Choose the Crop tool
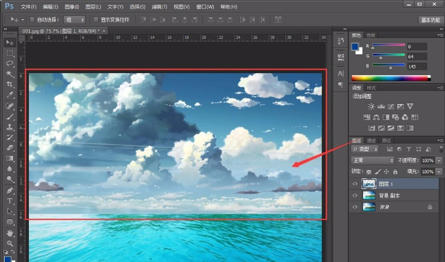445x262 pixels. coord(10,84)
